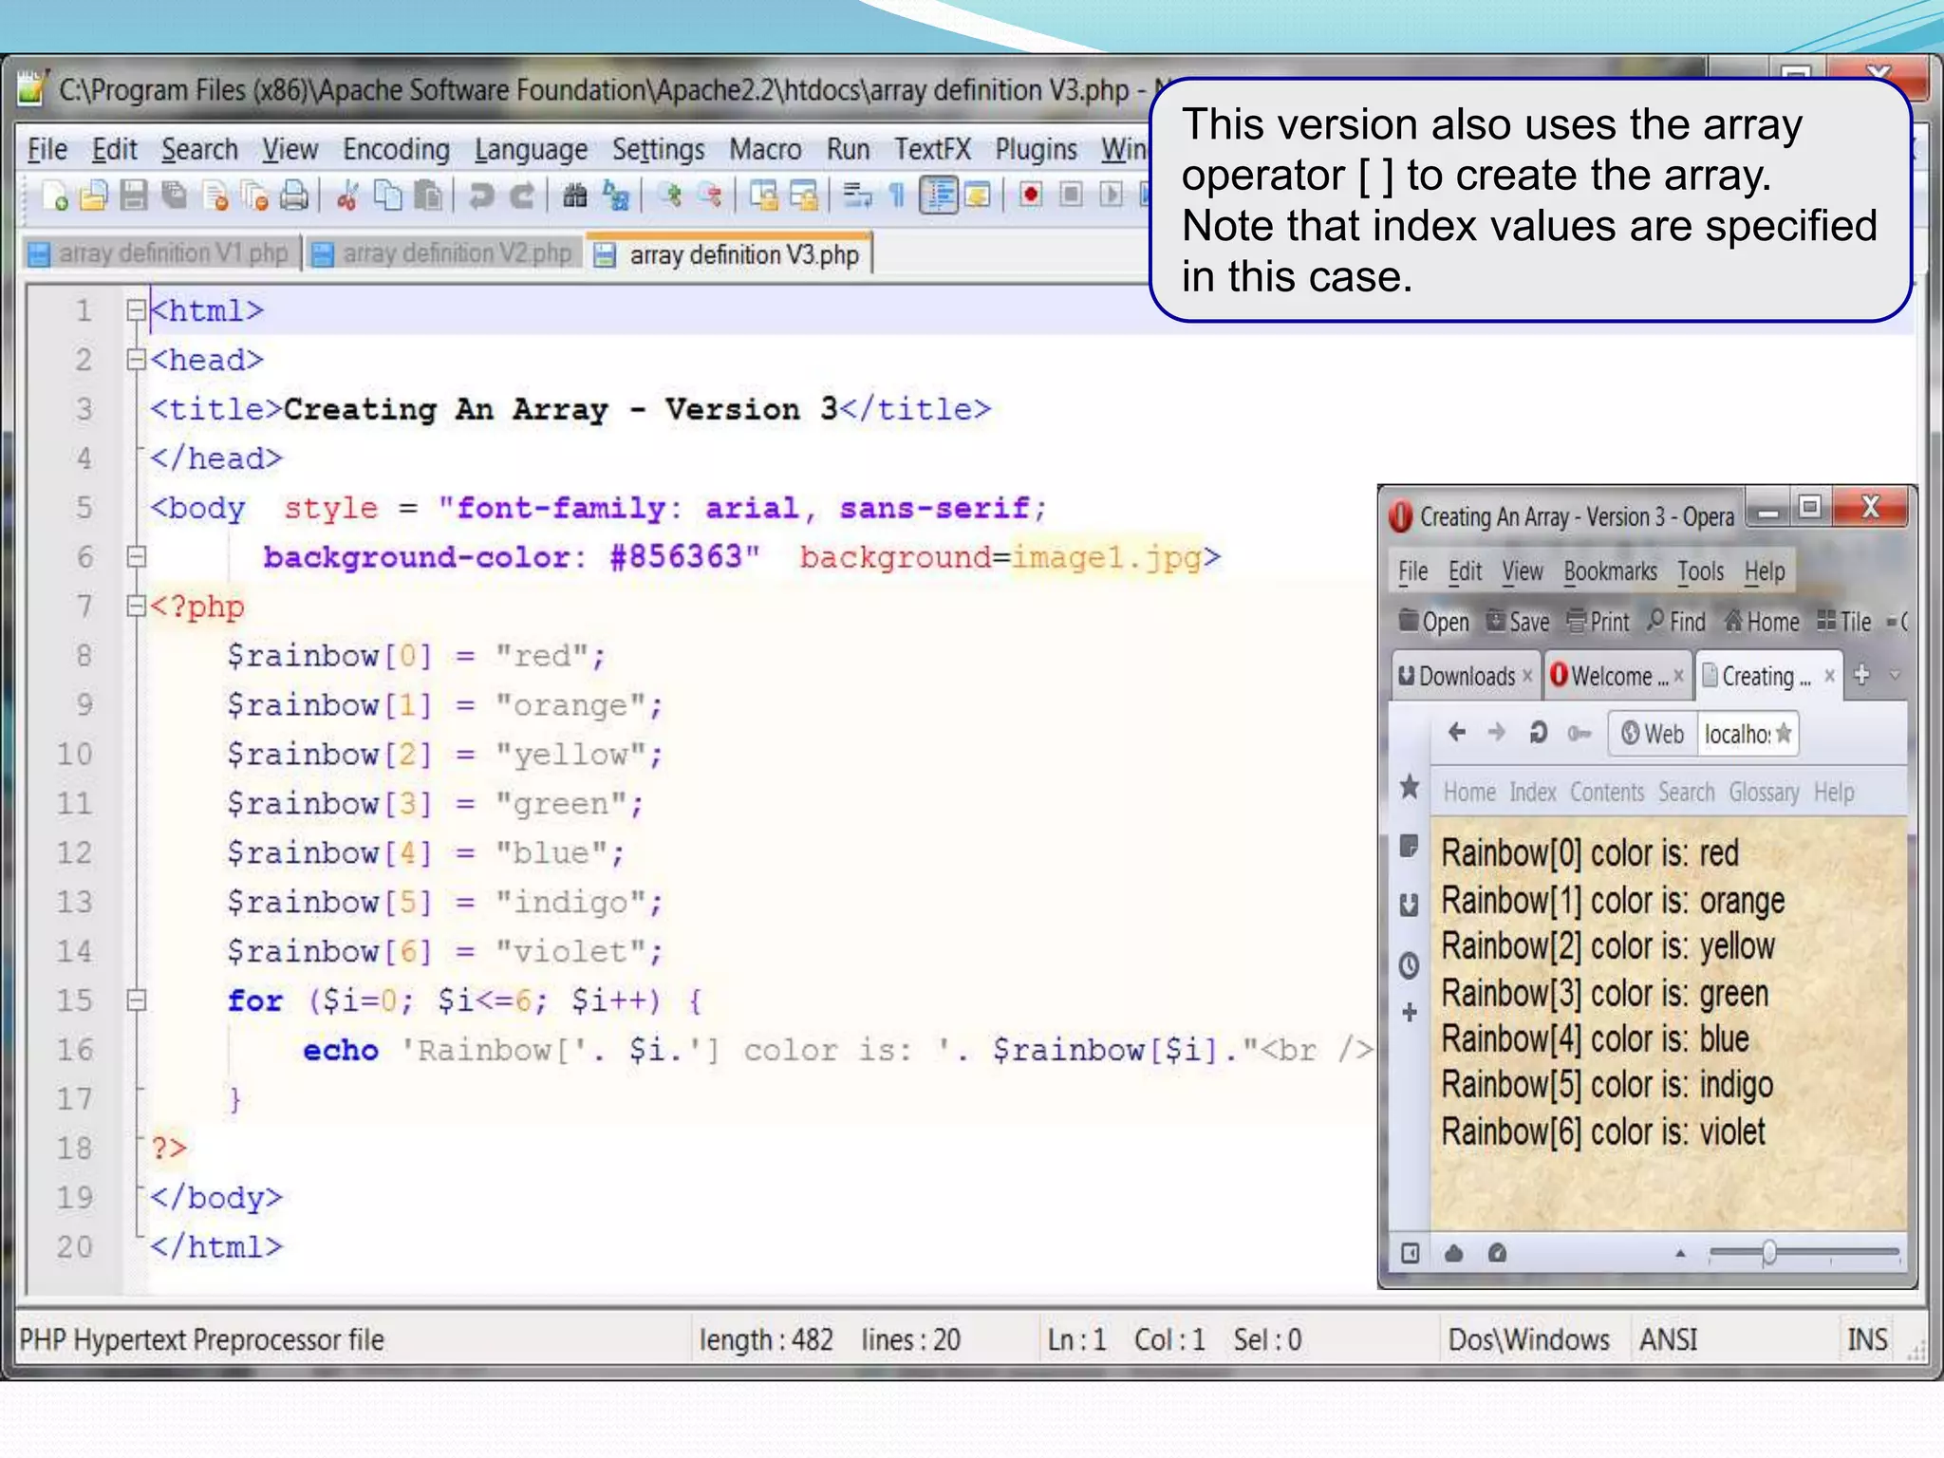Image resolution: width=1944 pixels, height=1458 pixels.
Task: Click the Stop macro recording icon
Action: pos(1071,196)
